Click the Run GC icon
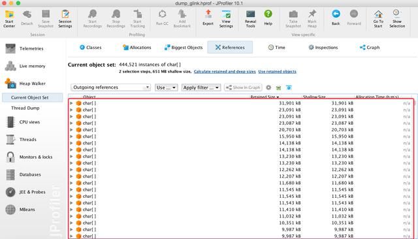This screenshot has height=239, width=418. point(162,18)
